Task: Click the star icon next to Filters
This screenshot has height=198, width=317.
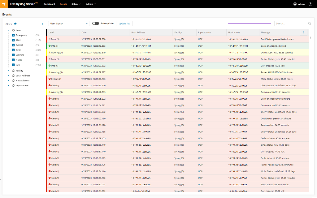Action: tap(16, 24)
